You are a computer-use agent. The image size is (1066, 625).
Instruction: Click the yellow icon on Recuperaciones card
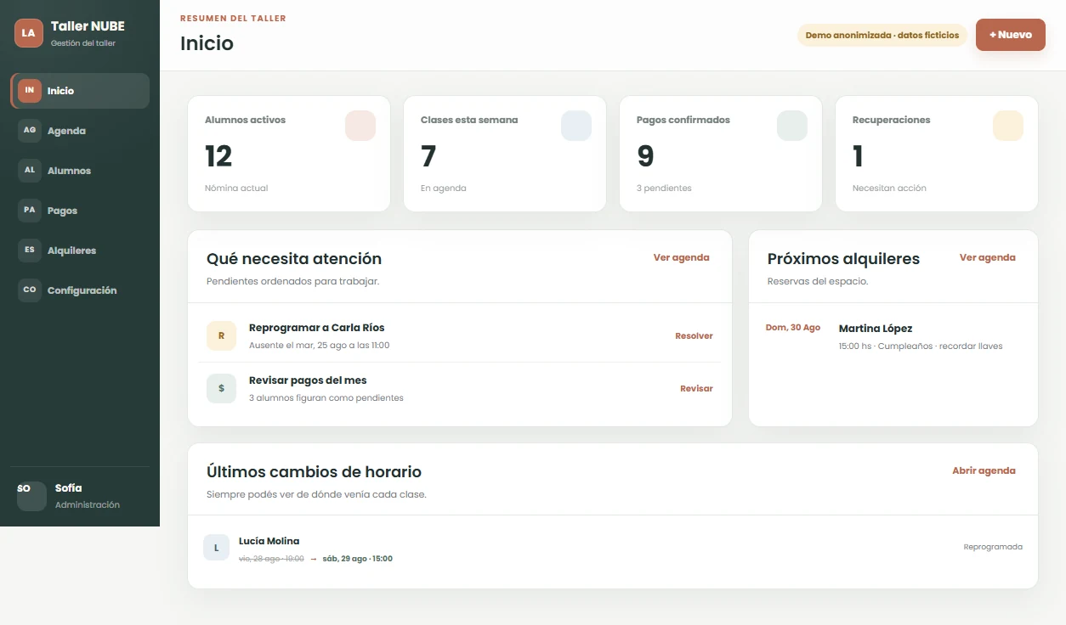pyautogui.click(x=1008, y=126)
